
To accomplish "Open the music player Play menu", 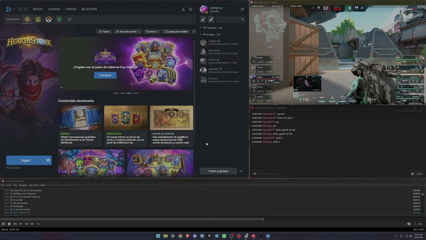I will pos(15,185).
